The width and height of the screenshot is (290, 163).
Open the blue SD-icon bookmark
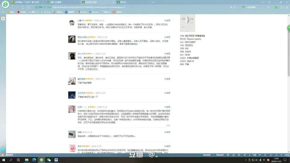[70, 12]
